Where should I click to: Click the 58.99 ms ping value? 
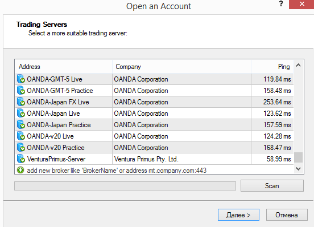coord(279,159)
